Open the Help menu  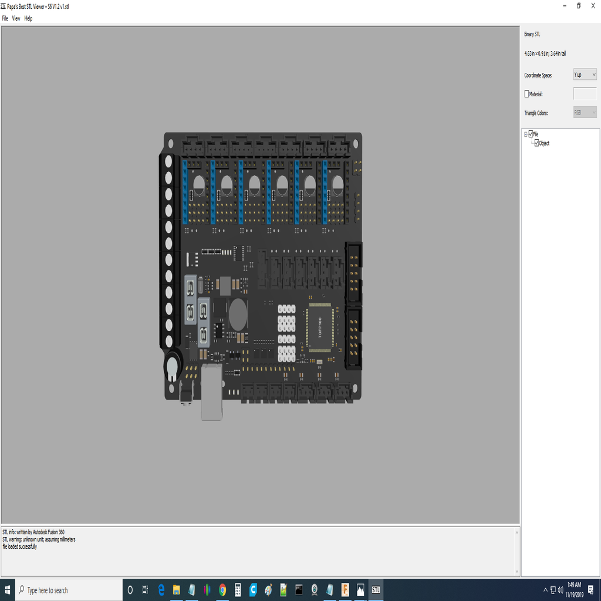[x=28, y=18]
